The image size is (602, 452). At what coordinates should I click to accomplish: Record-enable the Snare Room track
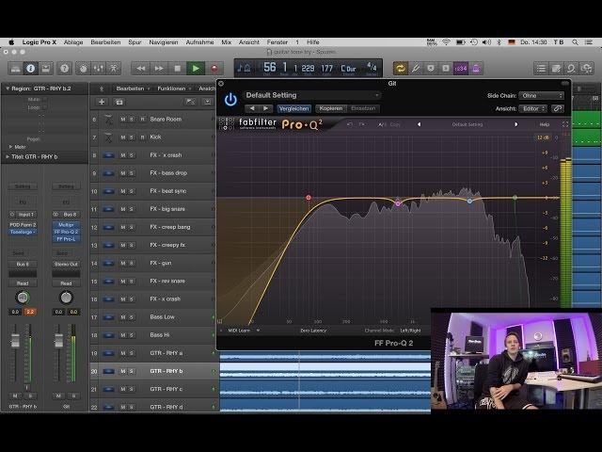(x=142, y=120)
